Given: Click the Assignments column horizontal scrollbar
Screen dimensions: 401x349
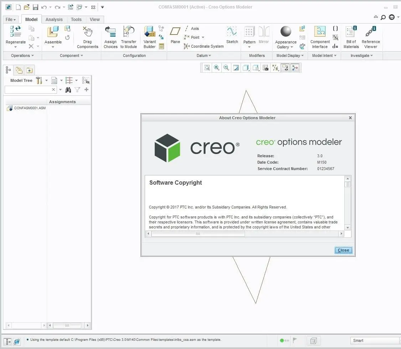Looking at the screenshot, I should tap(69, 325).
